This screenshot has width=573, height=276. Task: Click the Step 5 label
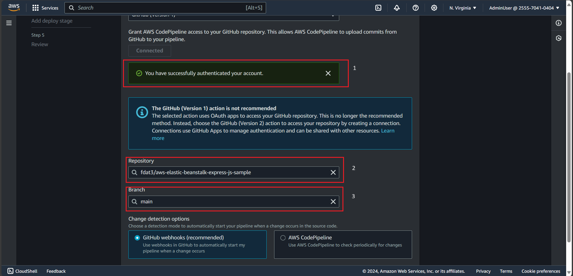[x=38, y=35]
